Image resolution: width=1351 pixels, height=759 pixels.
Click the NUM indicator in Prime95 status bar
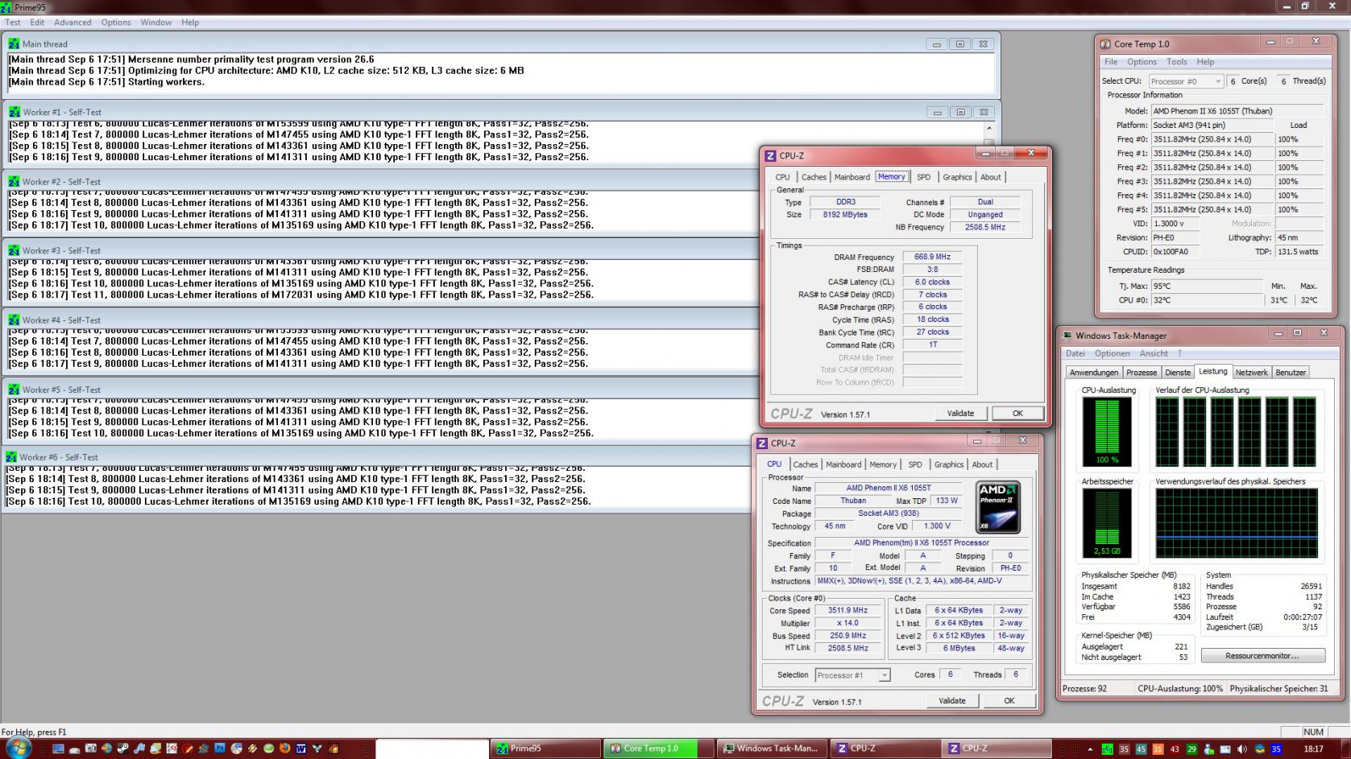coord(1313,732)
